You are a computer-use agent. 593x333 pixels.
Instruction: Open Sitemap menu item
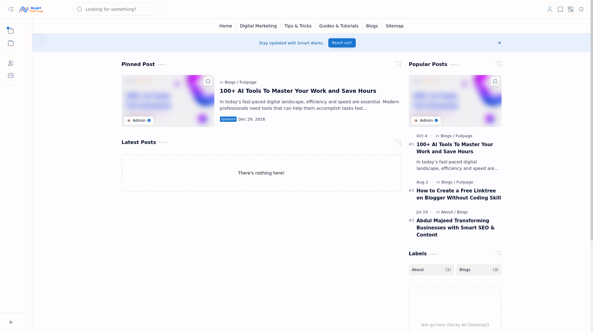394,26
